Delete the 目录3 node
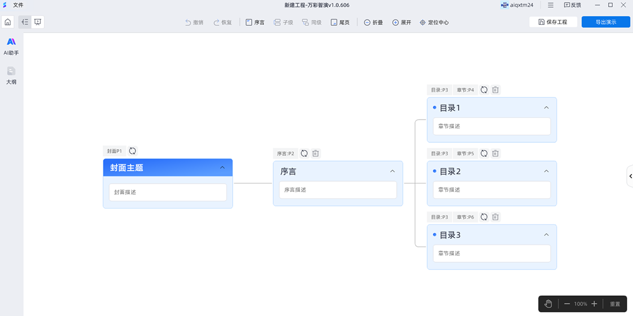The image size is (633, 316). click(495, 217)
